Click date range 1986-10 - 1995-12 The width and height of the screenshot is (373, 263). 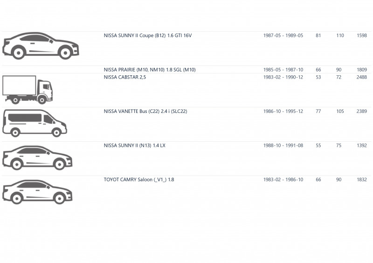(x=283, y=111)
